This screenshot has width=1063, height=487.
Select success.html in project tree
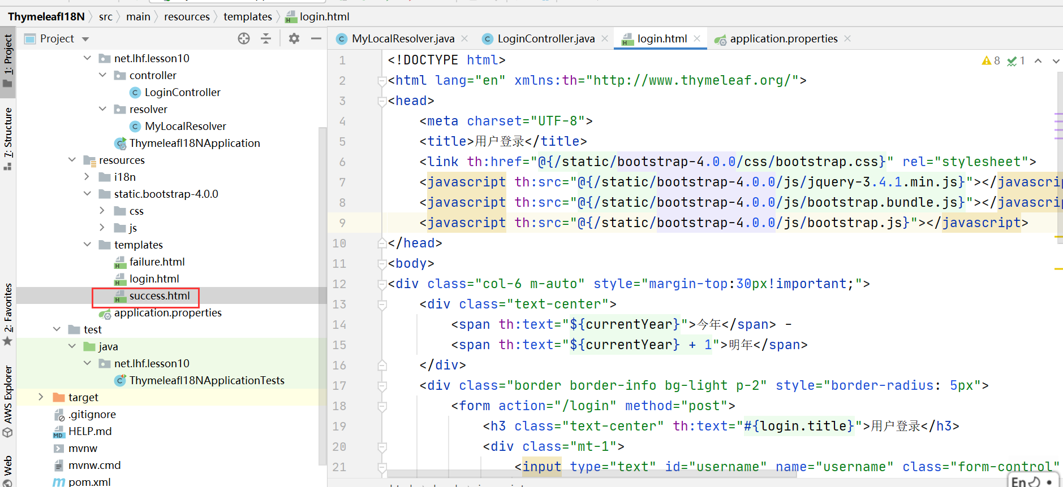(x=160, y=295)
